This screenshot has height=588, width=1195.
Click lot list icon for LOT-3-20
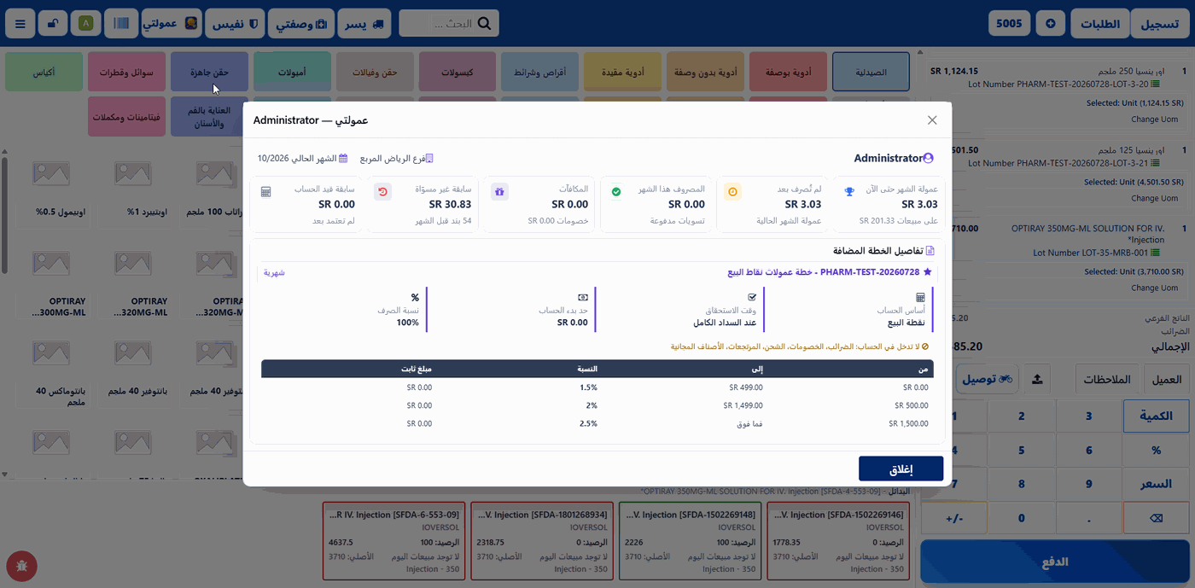pos(1156,84)
